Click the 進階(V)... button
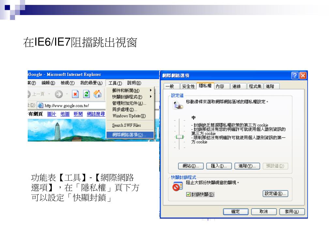Screen dimensions: 334x251 coord(247,166)
